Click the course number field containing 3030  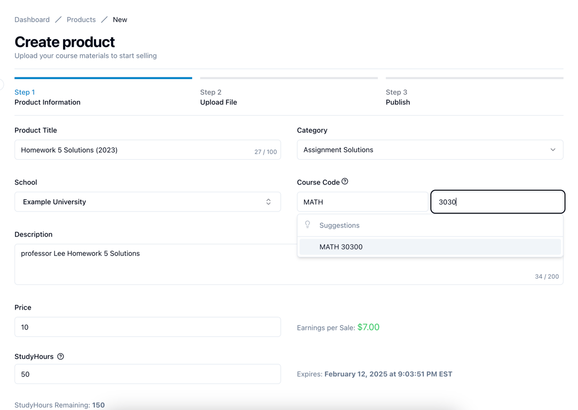[497, 202]
